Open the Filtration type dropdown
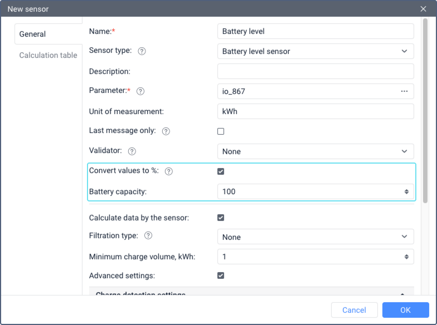This screenshot has width=437, height=325. (x=315, y=237)
